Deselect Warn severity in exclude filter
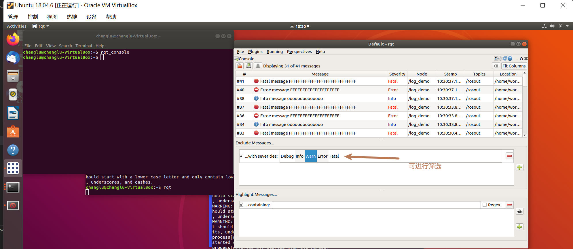573x249 pixels. click(311, 156)
